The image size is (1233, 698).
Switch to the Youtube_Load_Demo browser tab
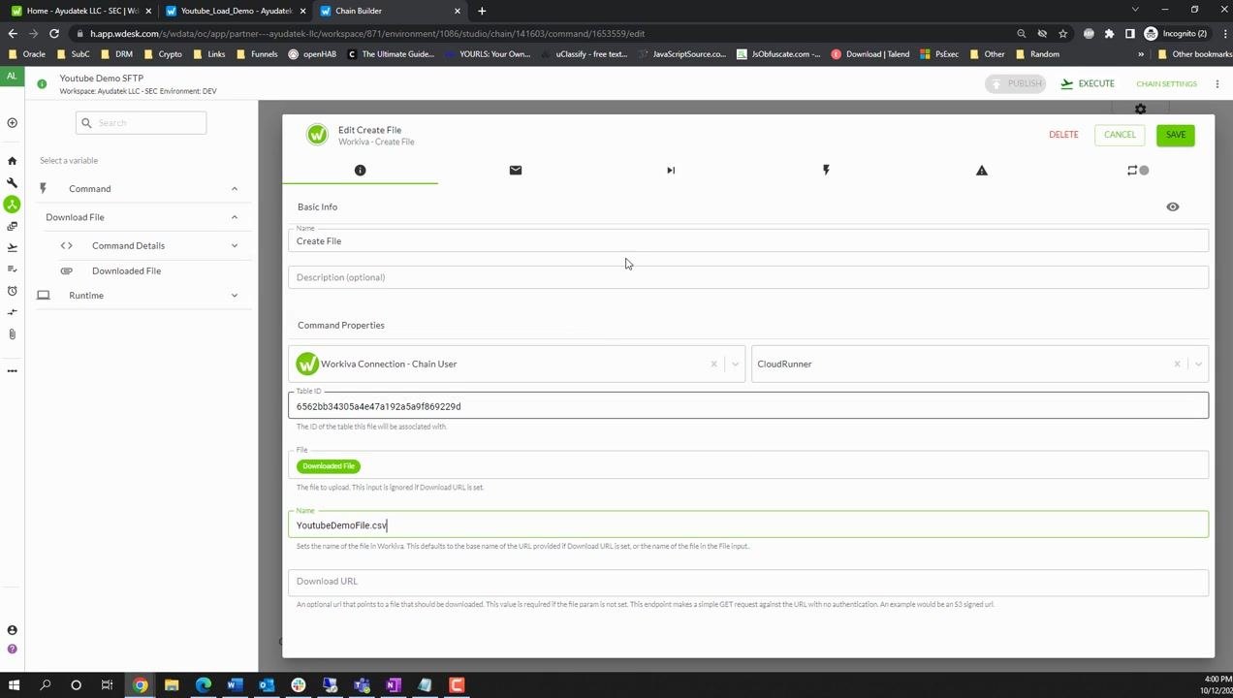[236, 11]
